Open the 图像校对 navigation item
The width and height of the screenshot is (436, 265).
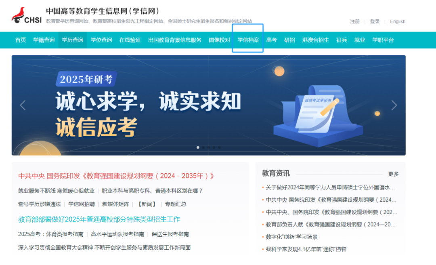[219, 40]
